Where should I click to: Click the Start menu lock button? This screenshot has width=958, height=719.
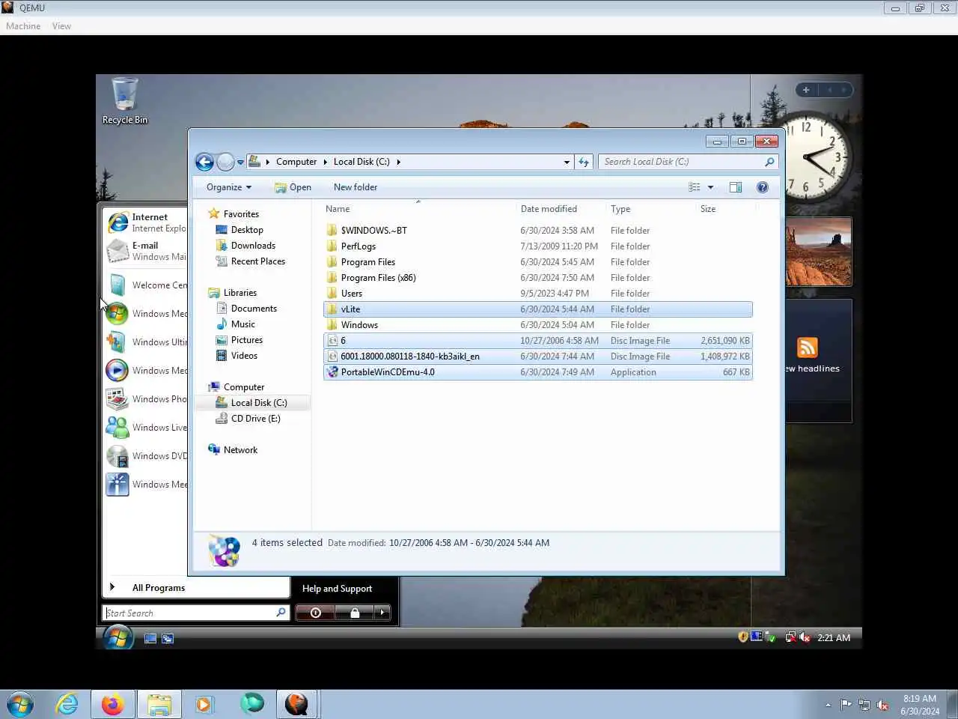coord(355,613)
